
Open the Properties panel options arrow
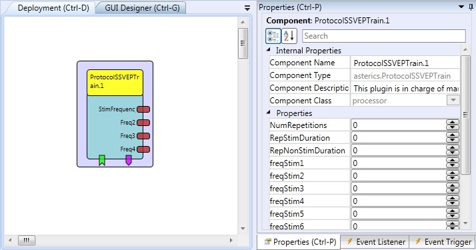pyautogui.click(x=461, y=7)
